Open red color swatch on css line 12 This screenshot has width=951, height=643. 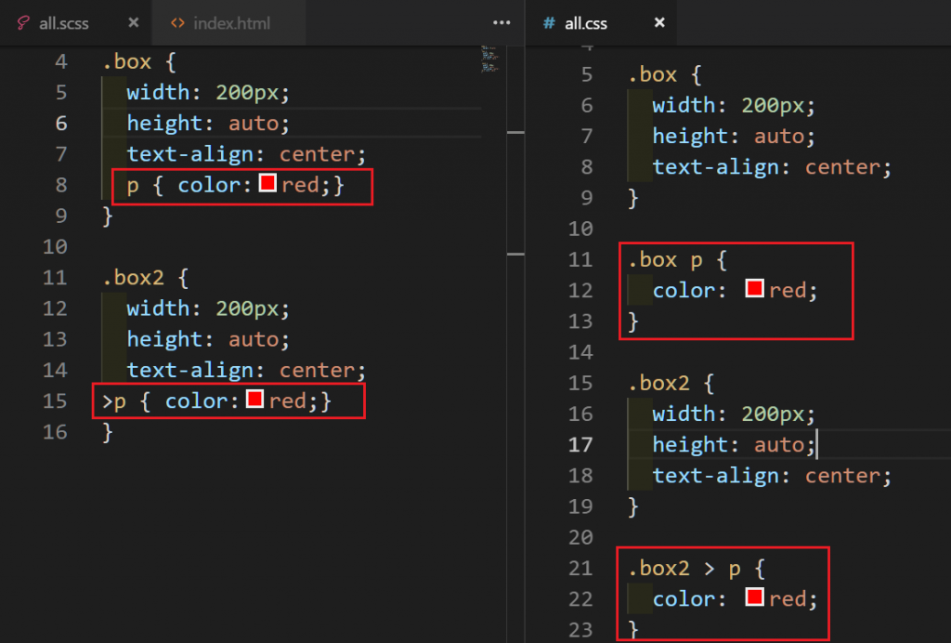click(x=754, y=288)
